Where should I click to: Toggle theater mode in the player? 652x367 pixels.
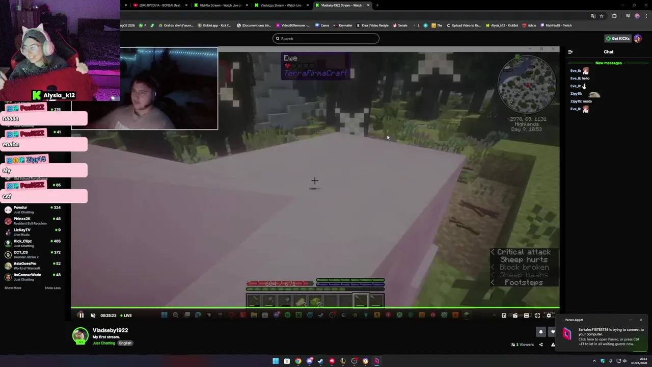(x=526, y=316)
